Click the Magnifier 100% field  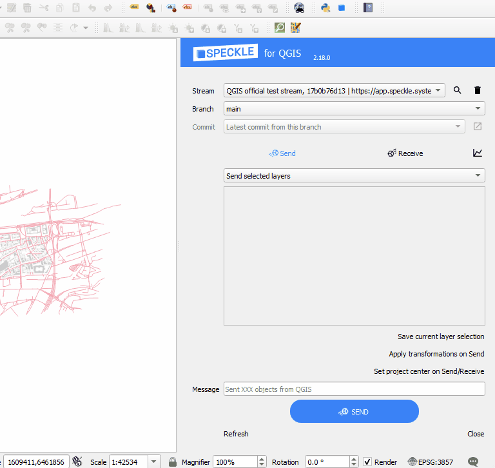(235, 462)
